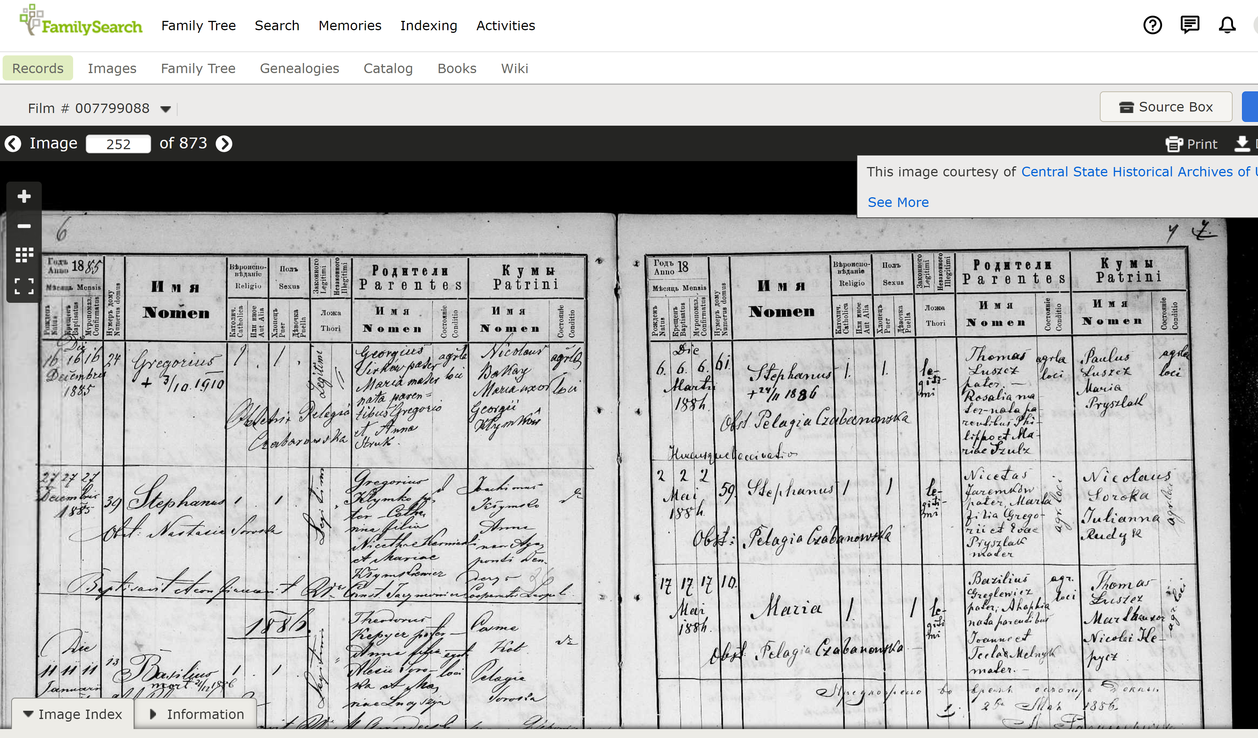Viewport: 1258px width, 738px height.
Task: Open the Search main menu
Action: (277, 25)
